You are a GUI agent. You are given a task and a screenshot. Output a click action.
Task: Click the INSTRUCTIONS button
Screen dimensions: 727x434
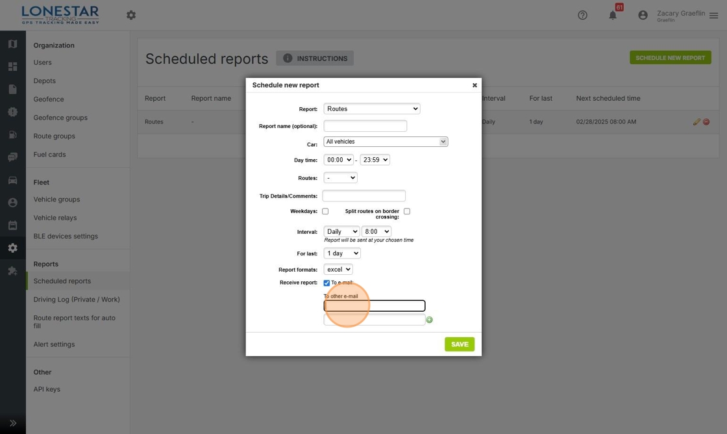[315, 58]
